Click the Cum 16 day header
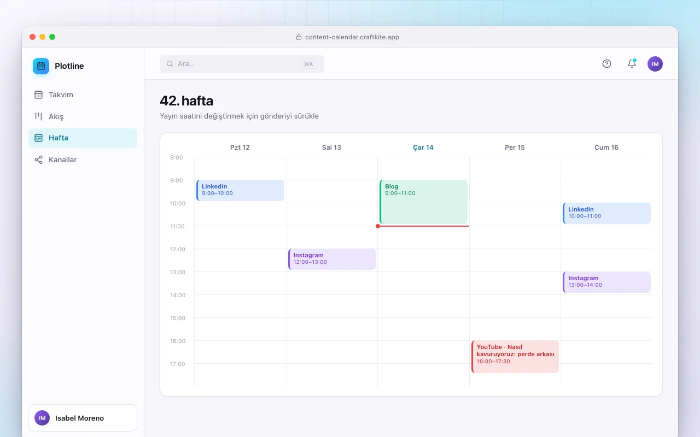This screenshot has width=700, height=437. point(606,147)
